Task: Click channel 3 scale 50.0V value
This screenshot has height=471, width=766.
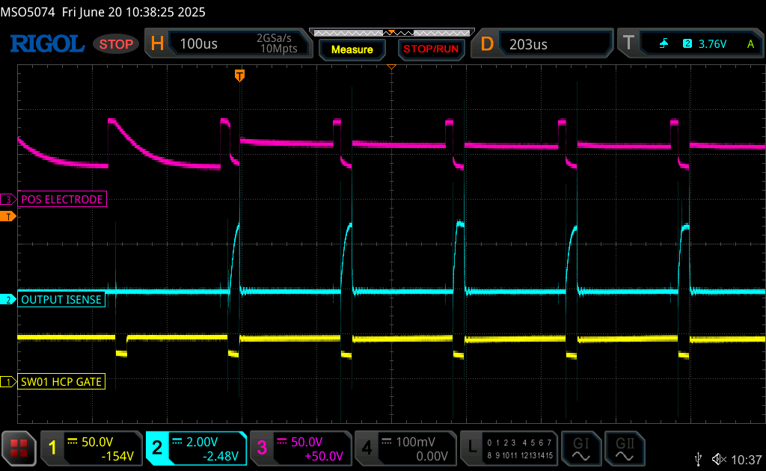Action: [307, 442]
